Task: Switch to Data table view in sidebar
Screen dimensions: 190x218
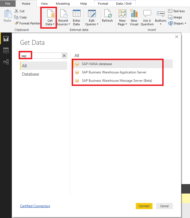Action: click(x=6, y=50)
